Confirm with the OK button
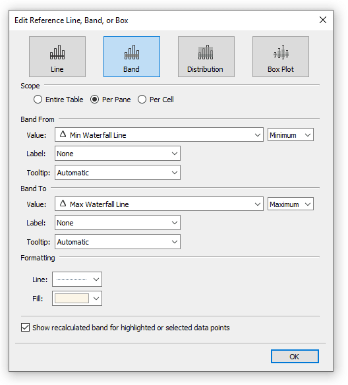Viewport: 348px width, 385px height. (295, 356)
